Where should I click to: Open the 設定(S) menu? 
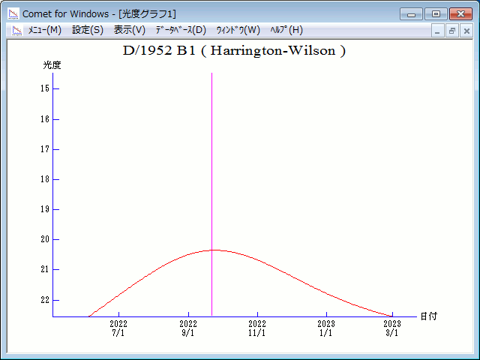[x=88, y=30]
